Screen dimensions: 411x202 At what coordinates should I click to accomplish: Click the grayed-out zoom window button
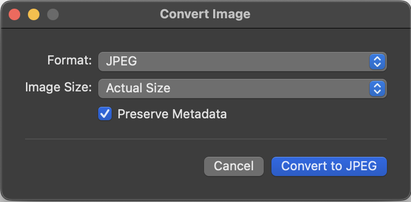click(x=52, y=14)
